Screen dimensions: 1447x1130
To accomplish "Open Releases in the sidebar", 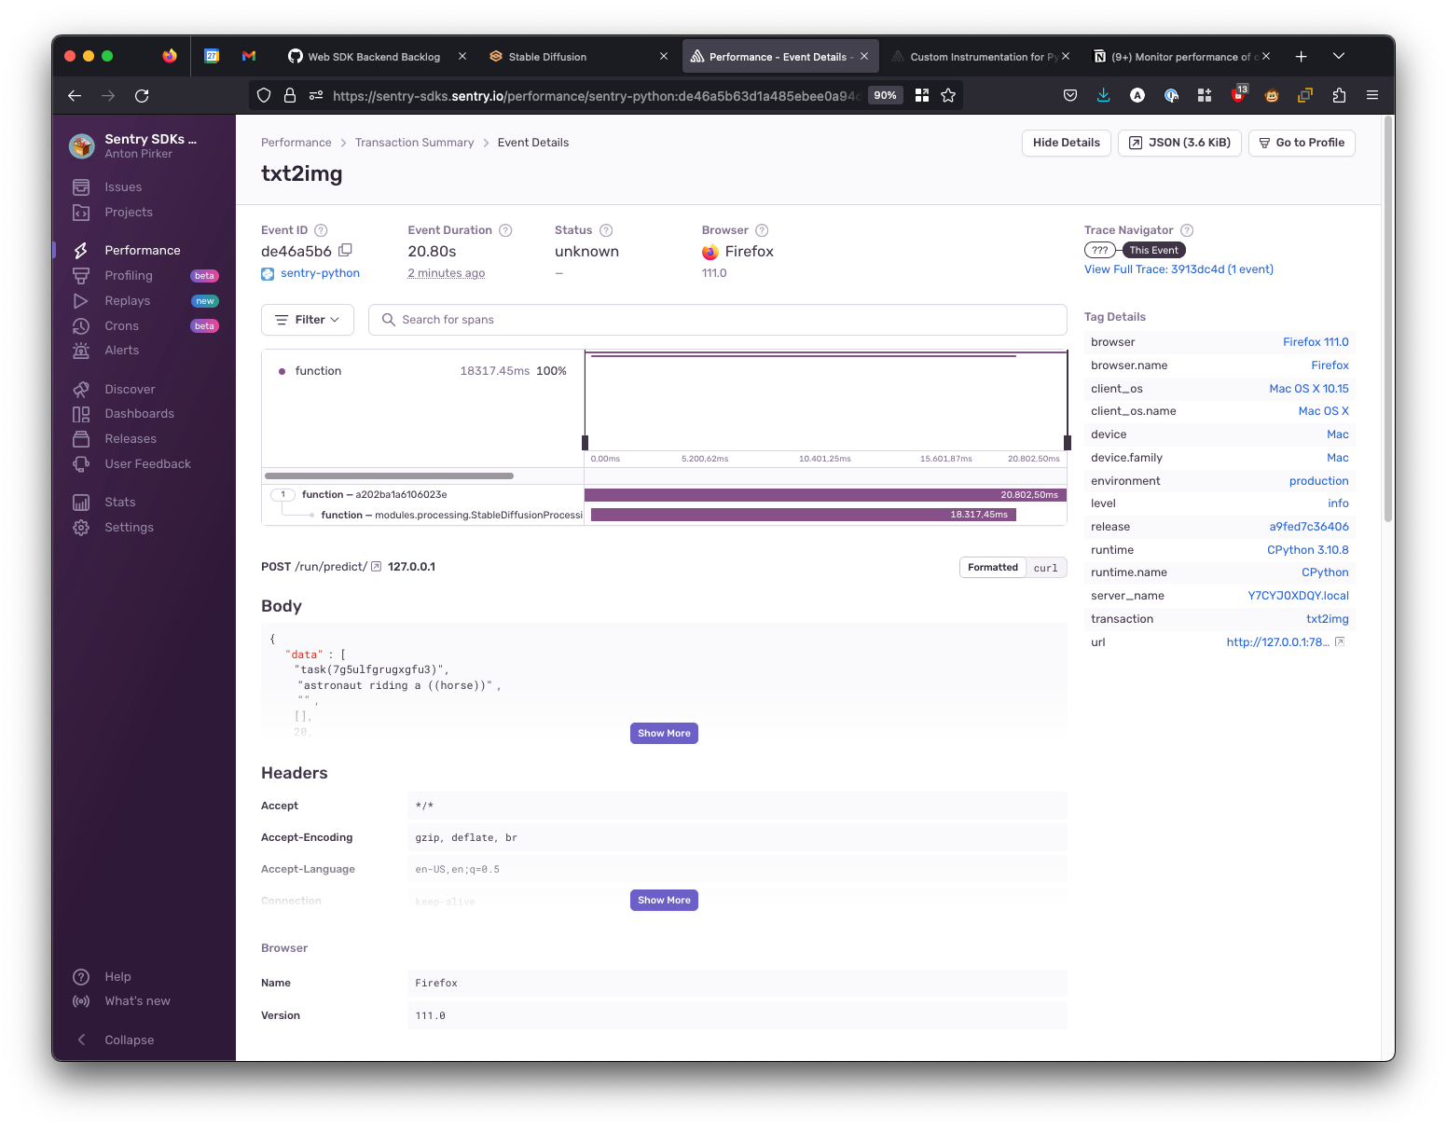I will [131, 439].
